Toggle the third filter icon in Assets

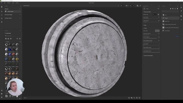pyautogui.click(x=11, y=39)
